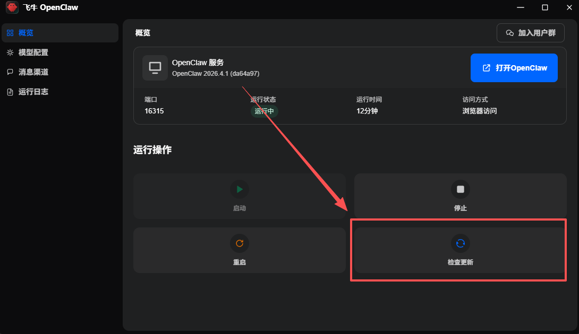This screenshot has height=334, width=579.
Task: Click the red 飞牛 OpenClaw app logo
Action: click(x=12, y=7)
